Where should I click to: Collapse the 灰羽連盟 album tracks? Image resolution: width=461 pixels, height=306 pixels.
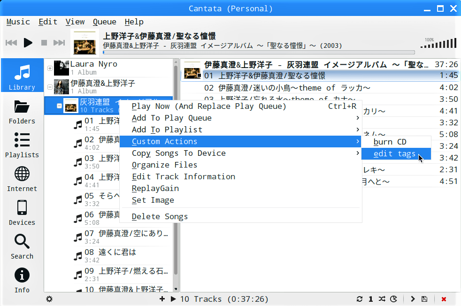[59, 106]
